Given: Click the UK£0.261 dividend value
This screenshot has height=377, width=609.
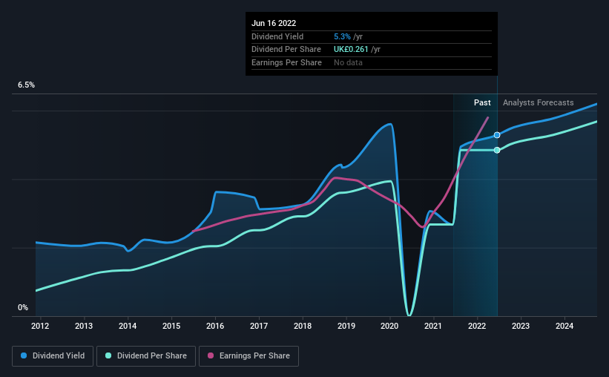Looking at the screenshot, I should [351, 50].
